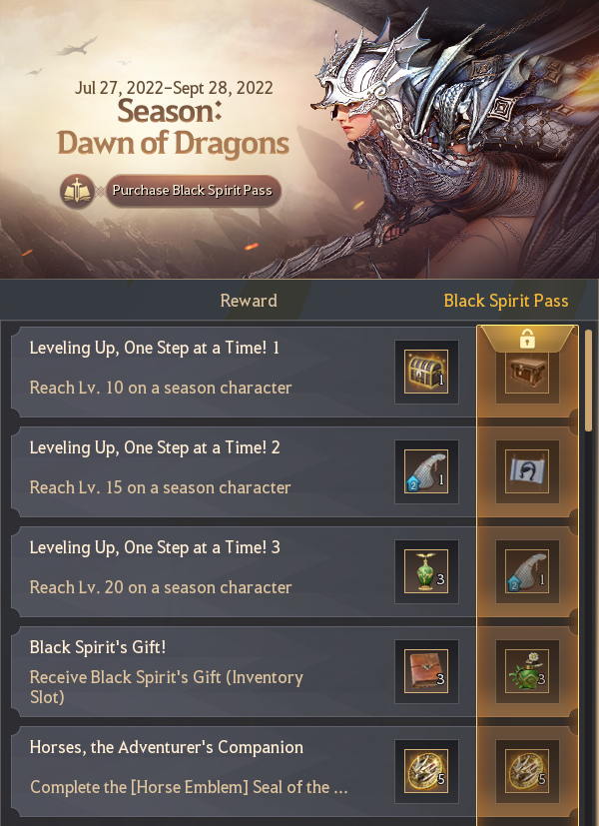Select the Black Spirit Pass column header

[x=506, y=301]
